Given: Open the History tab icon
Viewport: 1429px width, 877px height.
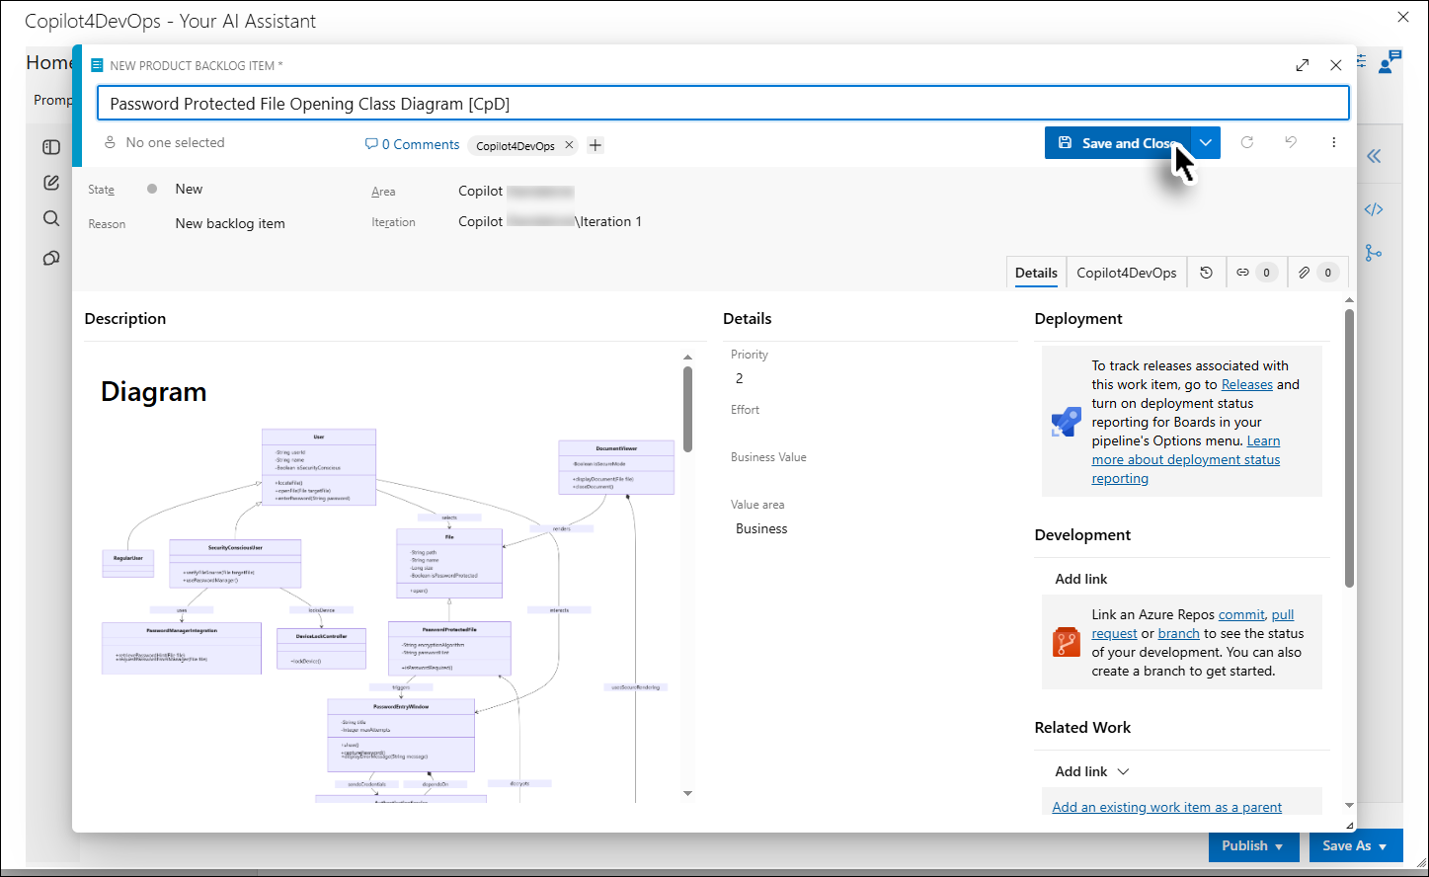Looking at the screenshot, I should 1206,273.
